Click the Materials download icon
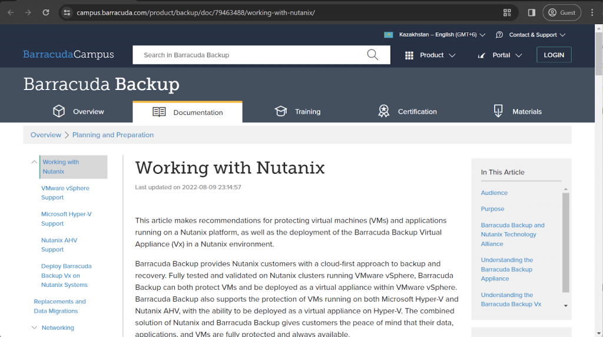The width and height of the screenshot is (603, 337). [498, 111]
